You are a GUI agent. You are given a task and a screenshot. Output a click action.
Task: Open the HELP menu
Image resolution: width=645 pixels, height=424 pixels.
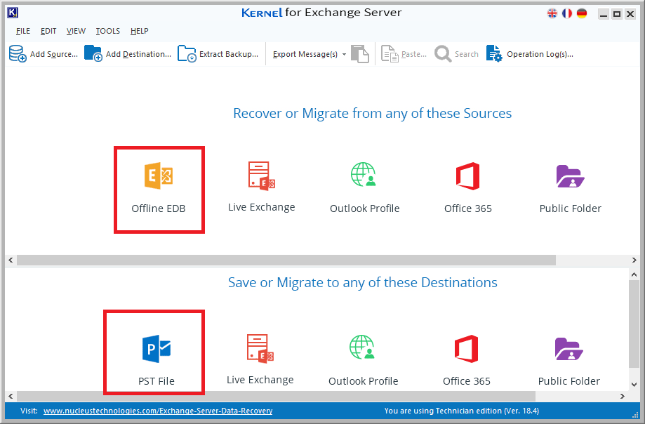tap(140, 31)
